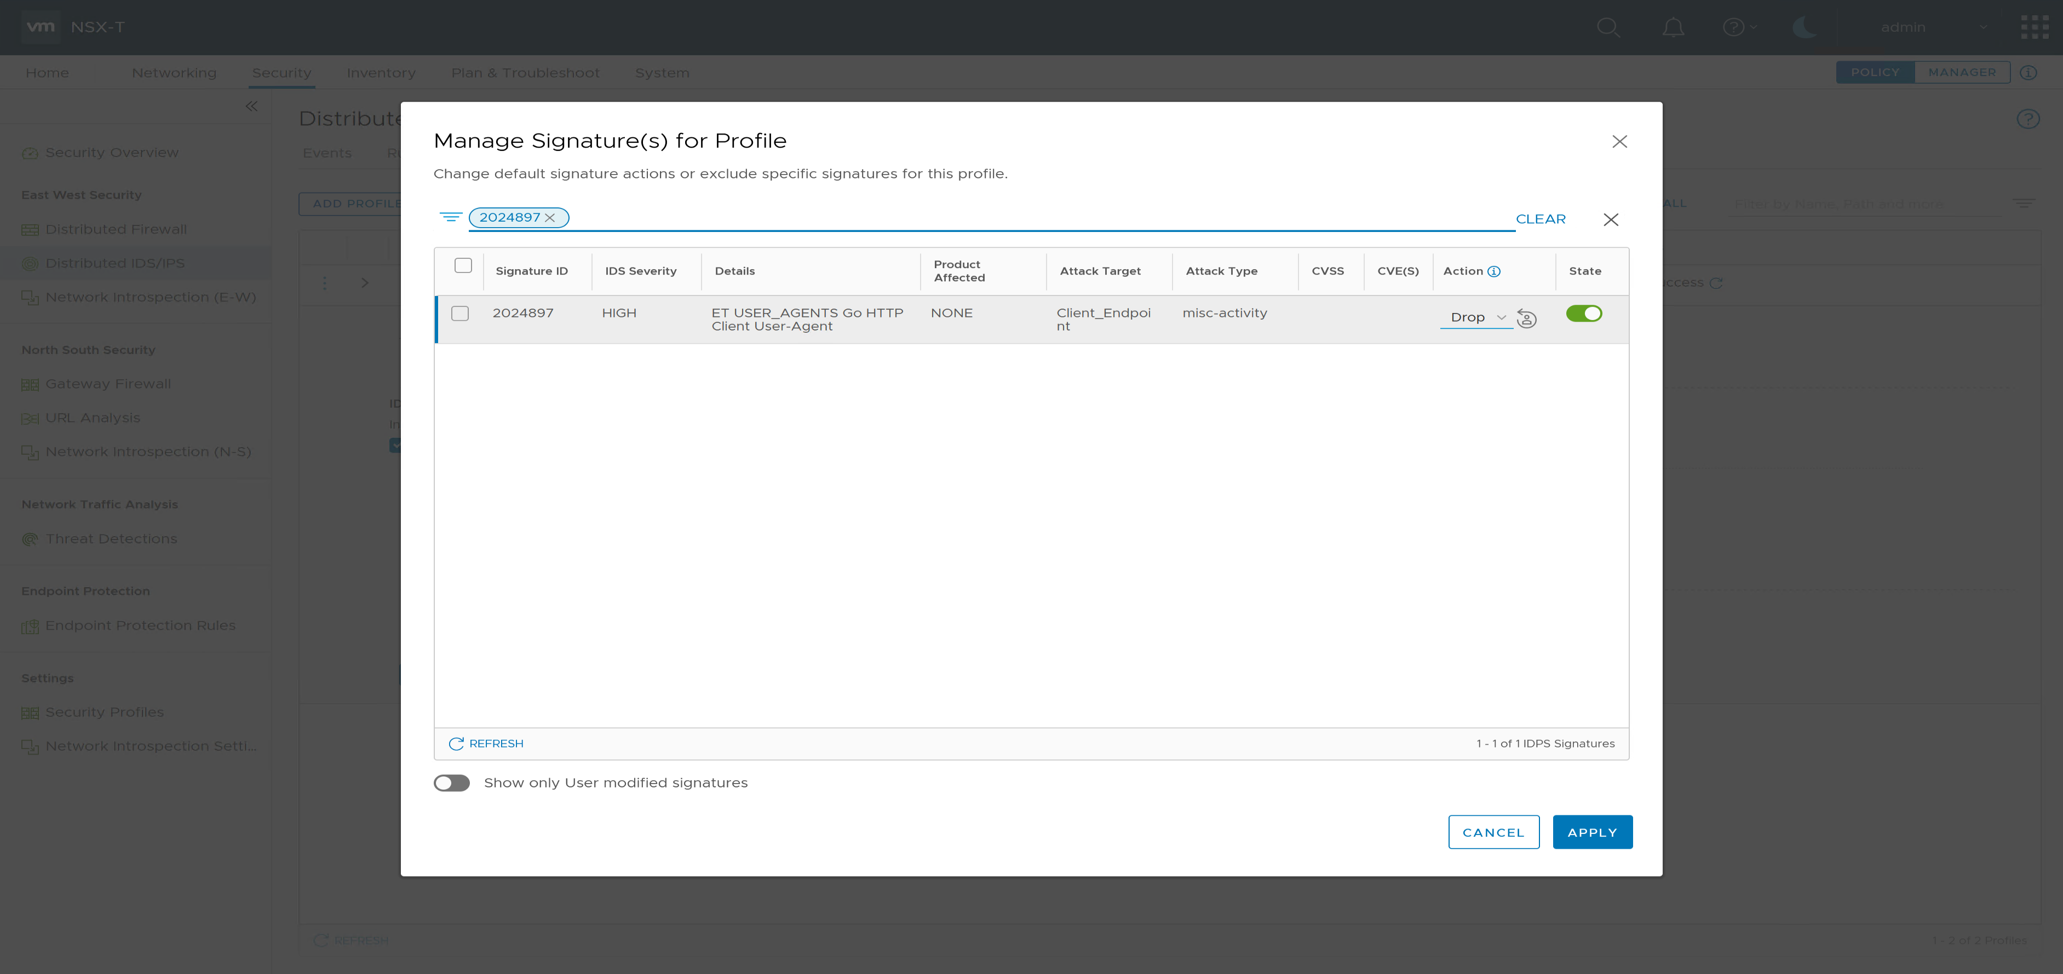Click the filter icon beside tag 2024897

[451, 217]
